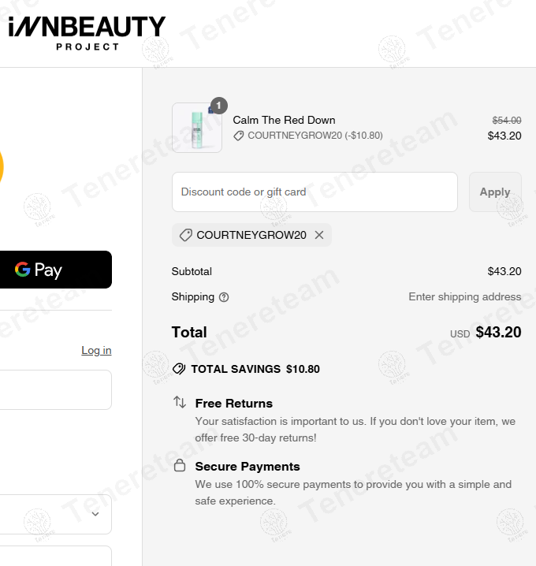Focus the discount code or gift card field

[315, 192]
